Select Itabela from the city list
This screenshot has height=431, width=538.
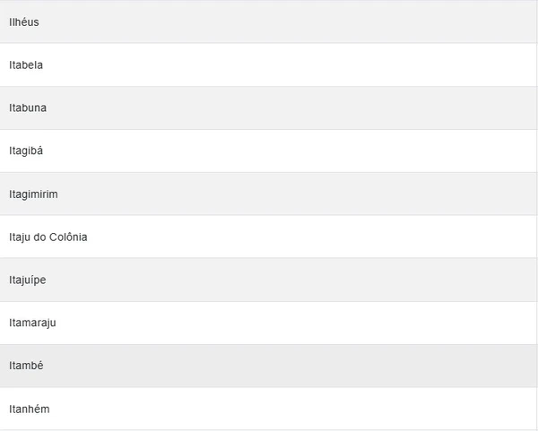pyautogui.click(x=26, y=65)
